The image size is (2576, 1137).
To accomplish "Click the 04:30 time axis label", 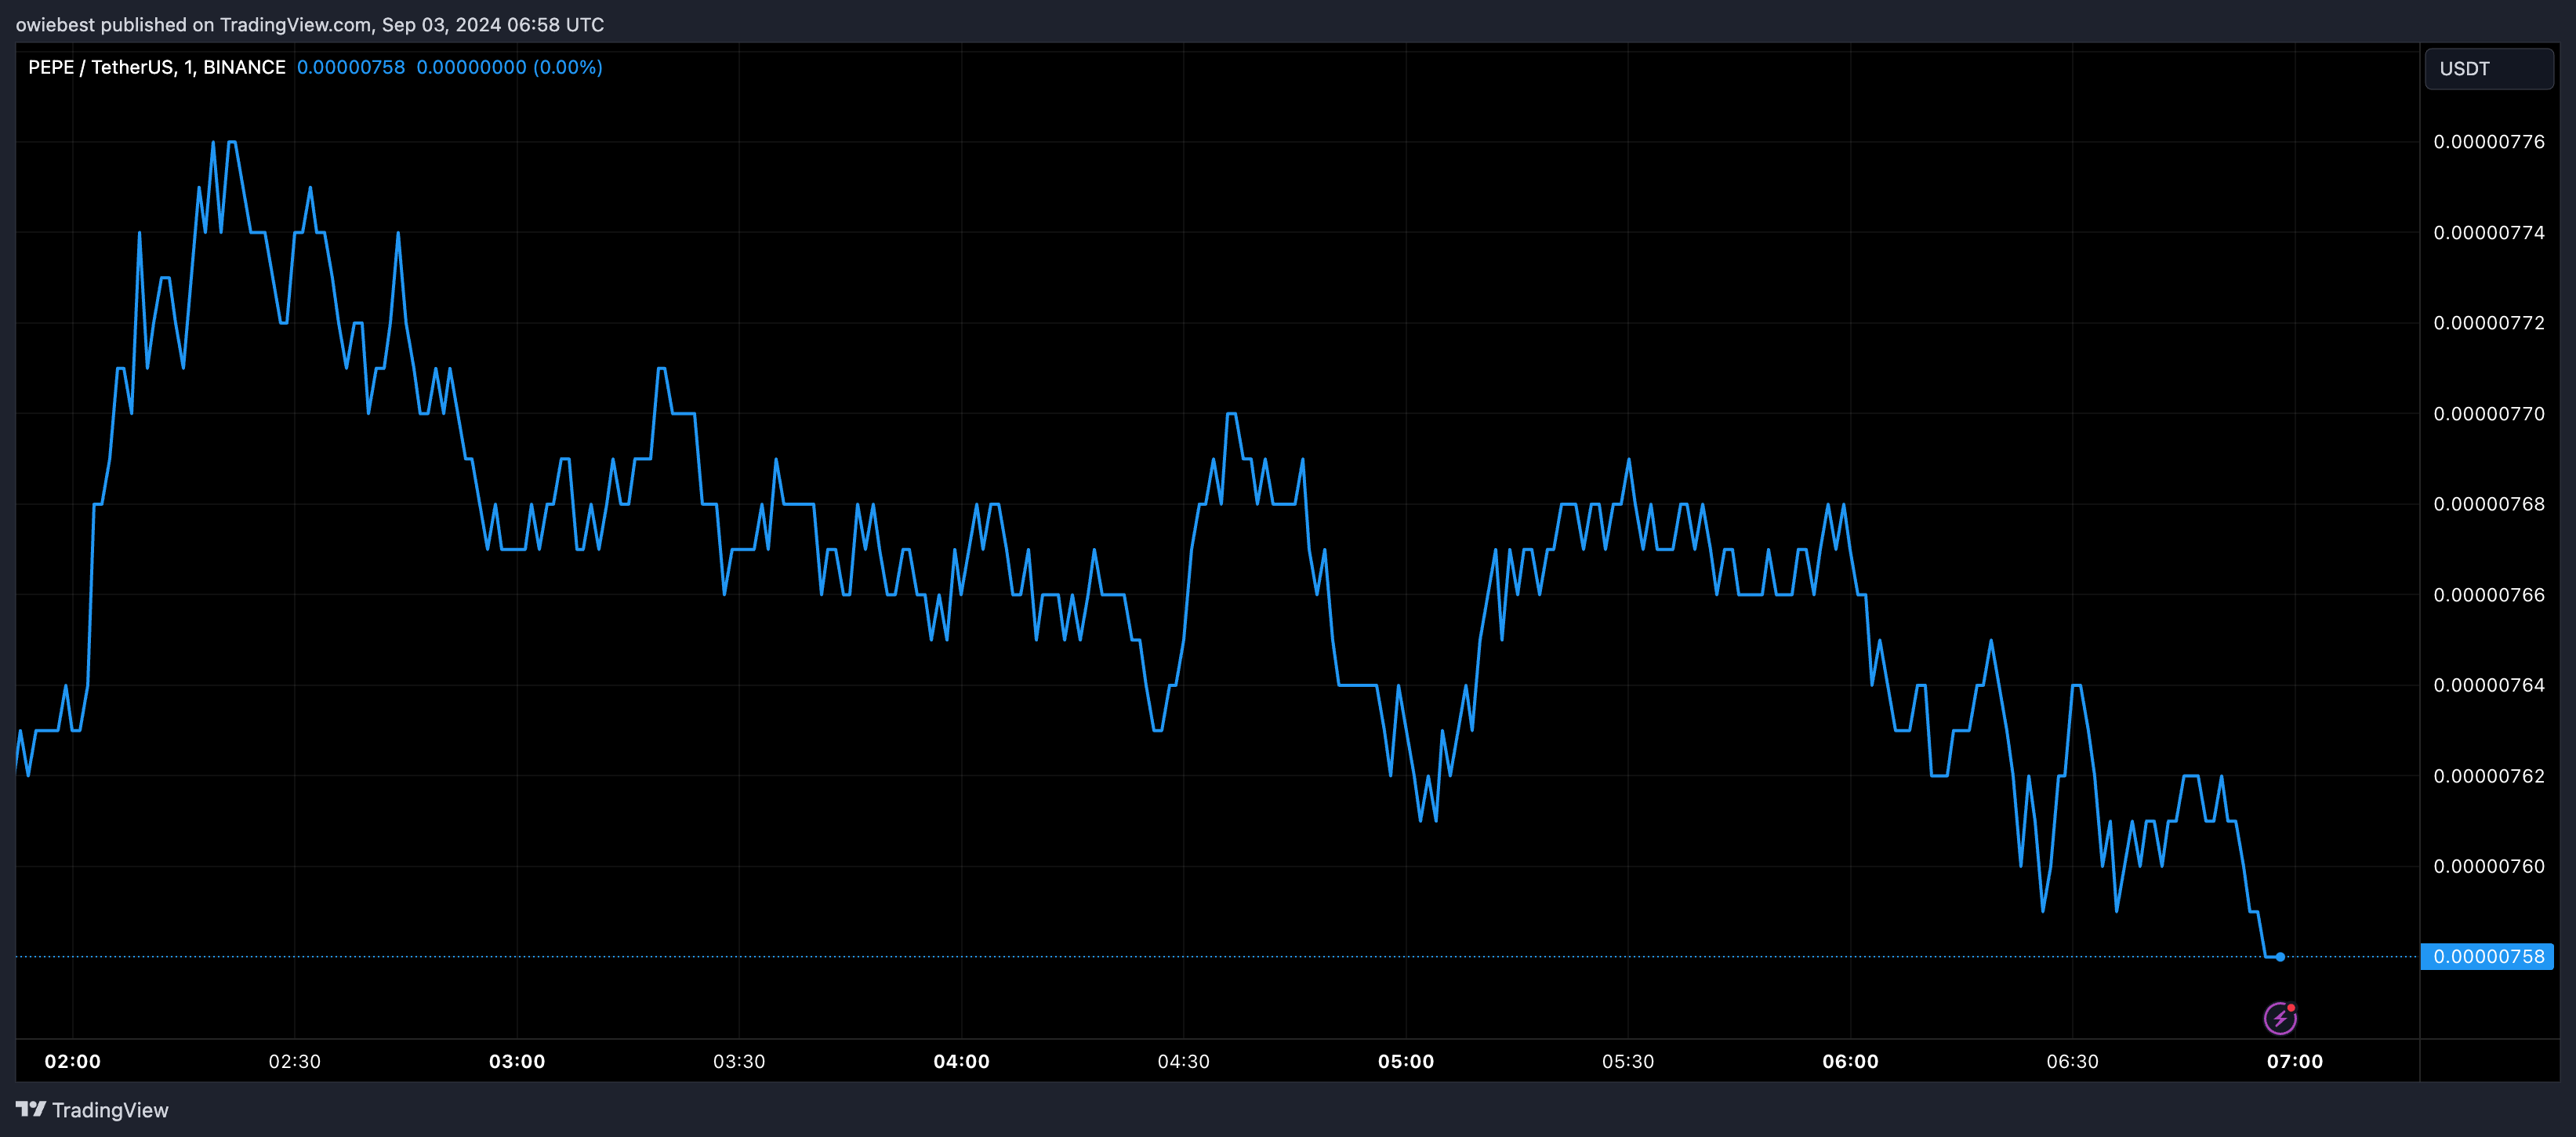I will tap(1184, 1061).
